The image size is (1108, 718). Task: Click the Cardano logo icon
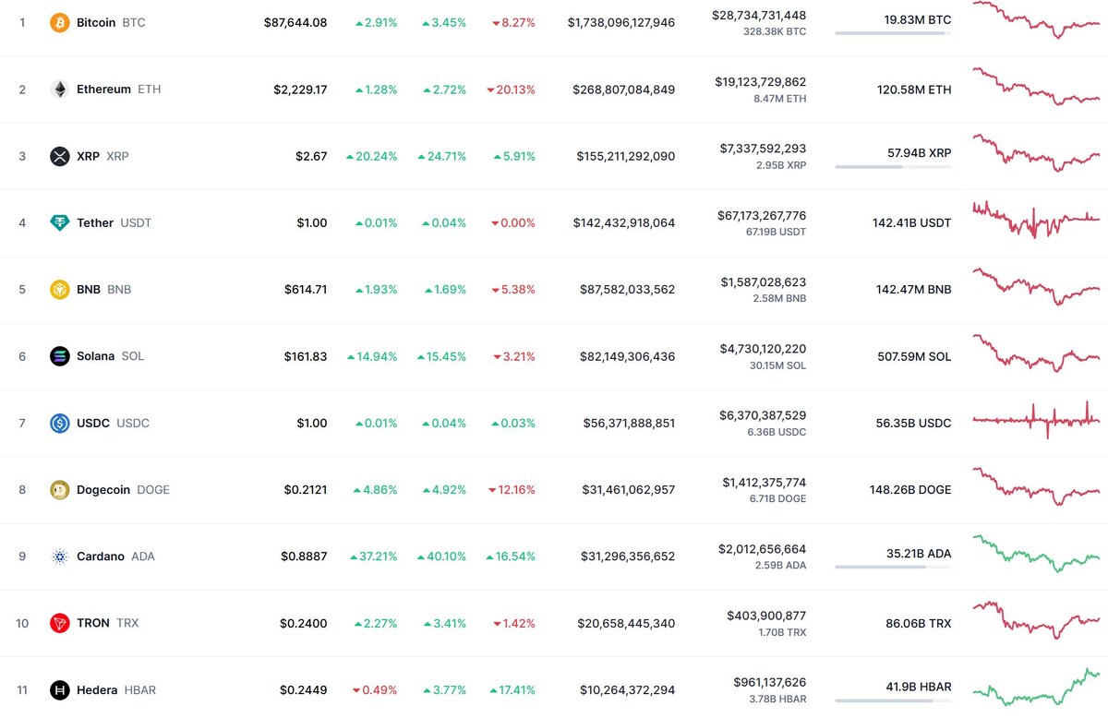60,556
